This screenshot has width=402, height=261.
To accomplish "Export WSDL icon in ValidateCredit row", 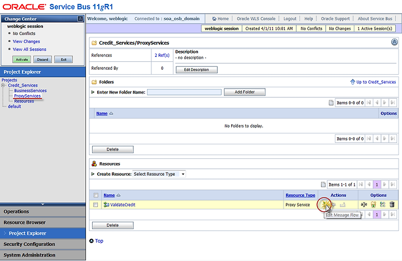I will click(x=342, y=205).
